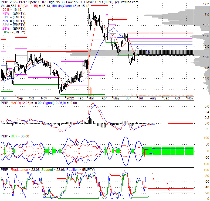Screen dimensions: 210x201
Task: Click the 0.6 MACD axis label
Action: (x=207, y=106)
